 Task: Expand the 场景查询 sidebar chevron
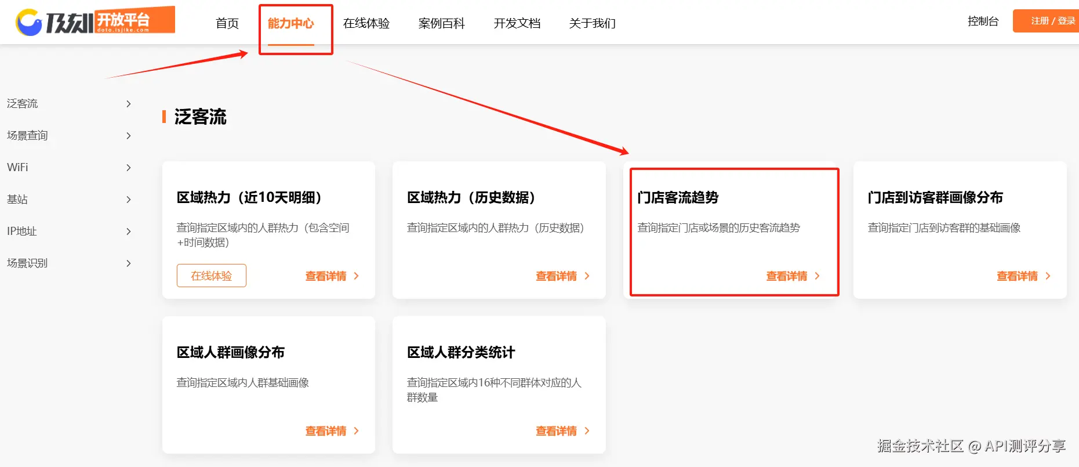coord(129,136)
